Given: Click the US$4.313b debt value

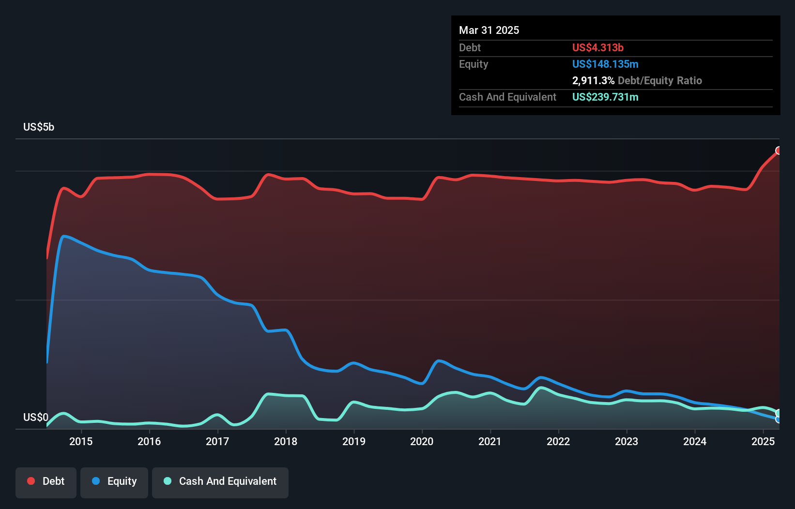Looking at the screenshot, I should point(598,47).
